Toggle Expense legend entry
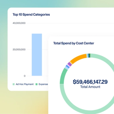 pos(42,84)
